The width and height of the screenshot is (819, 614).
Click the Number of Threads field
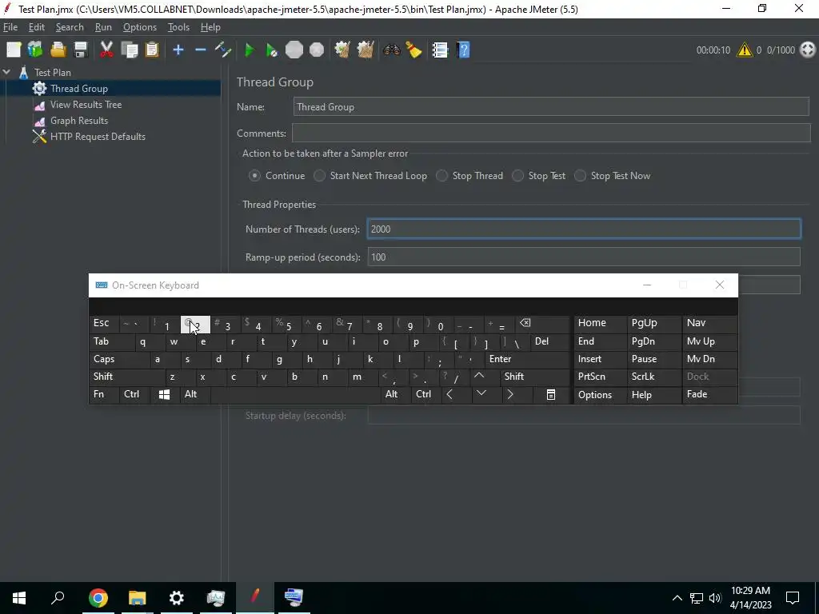584,229
